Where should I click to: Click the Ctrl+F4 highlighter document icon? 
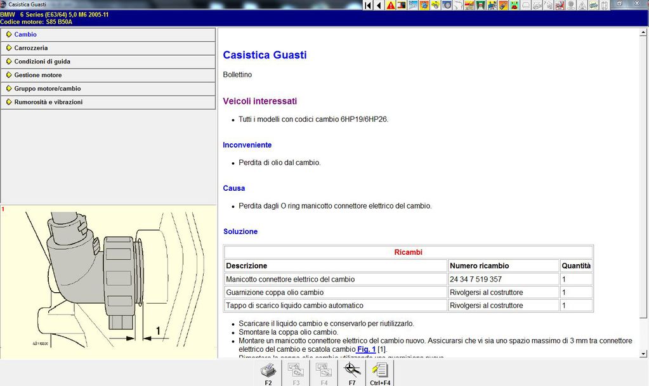380,373
